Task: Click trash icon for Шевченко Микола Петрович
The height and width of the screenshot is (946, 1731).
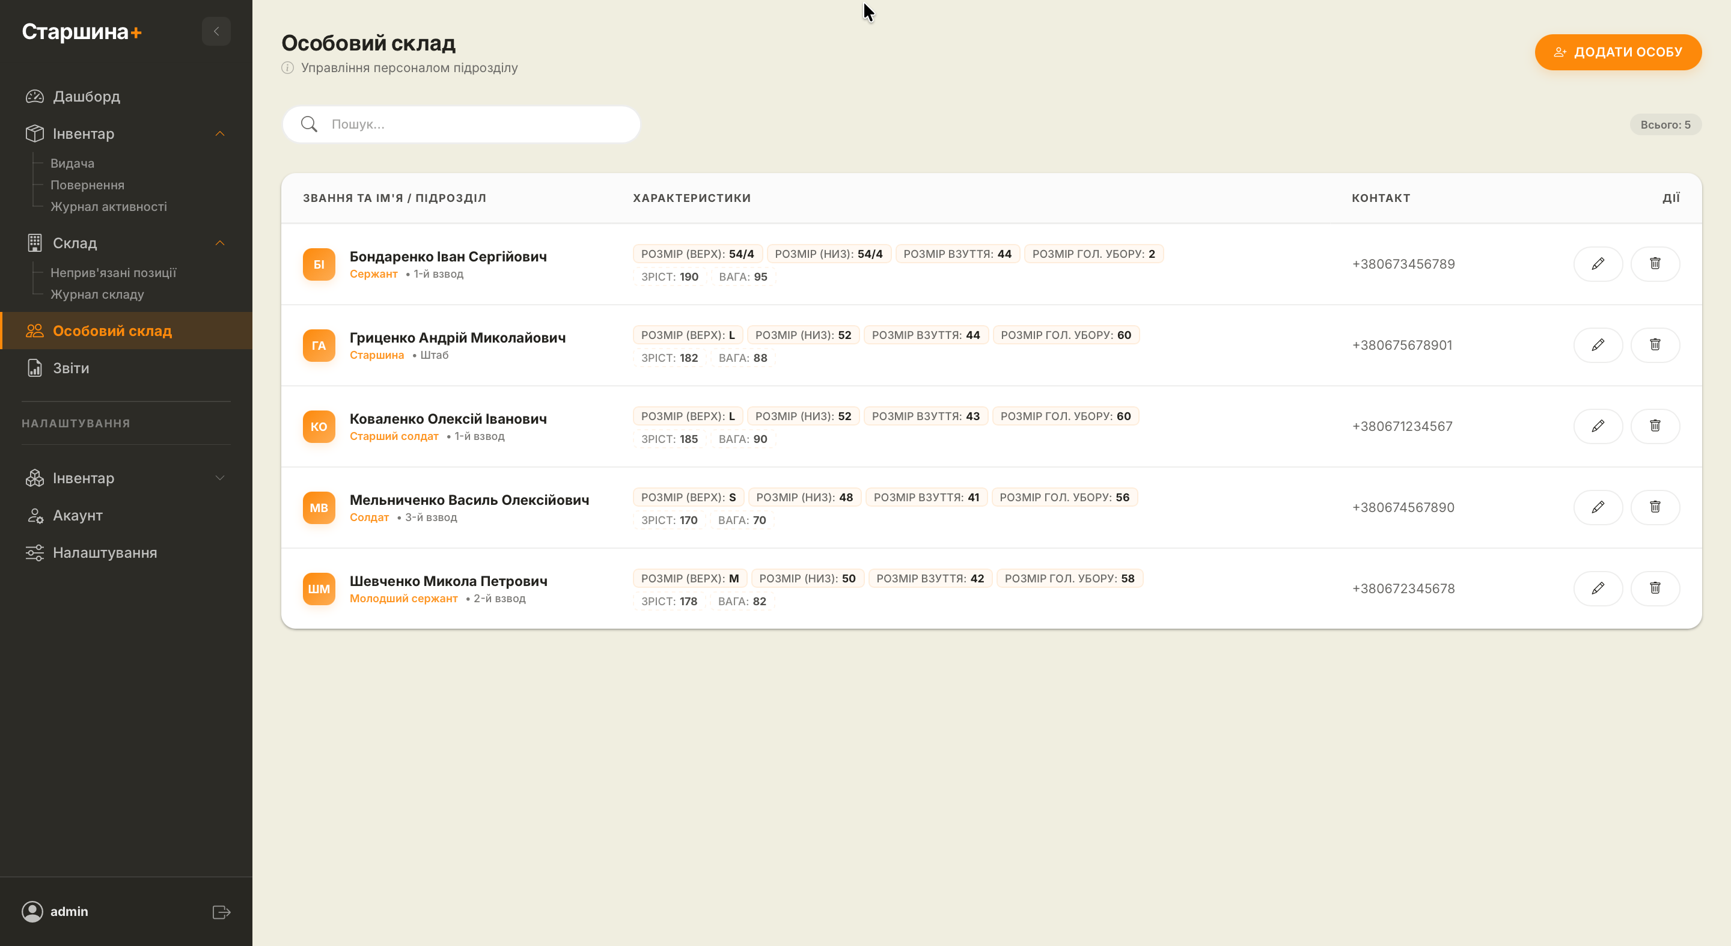Action: point(1655,588)
